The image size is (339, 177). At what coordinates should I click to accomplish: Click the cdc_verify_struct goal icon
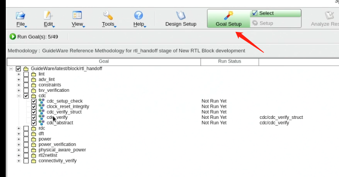click(42, 112)
